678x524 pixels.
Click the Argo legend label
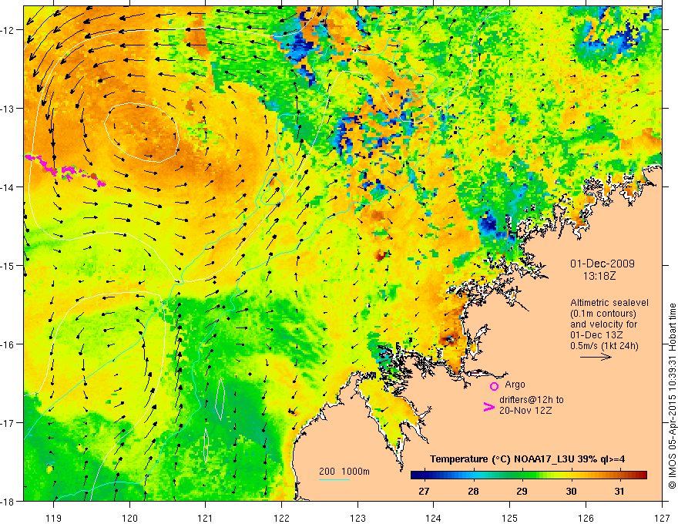(x=515, y=385)
